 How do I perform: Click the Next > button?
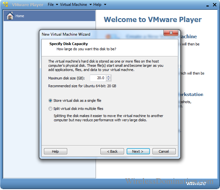(x=138, y=151)
